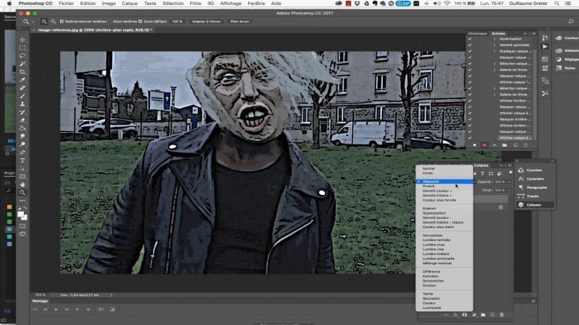Choose zoom-out mode in options bar
Screen dimensions: 579x325
coord(53,22)
